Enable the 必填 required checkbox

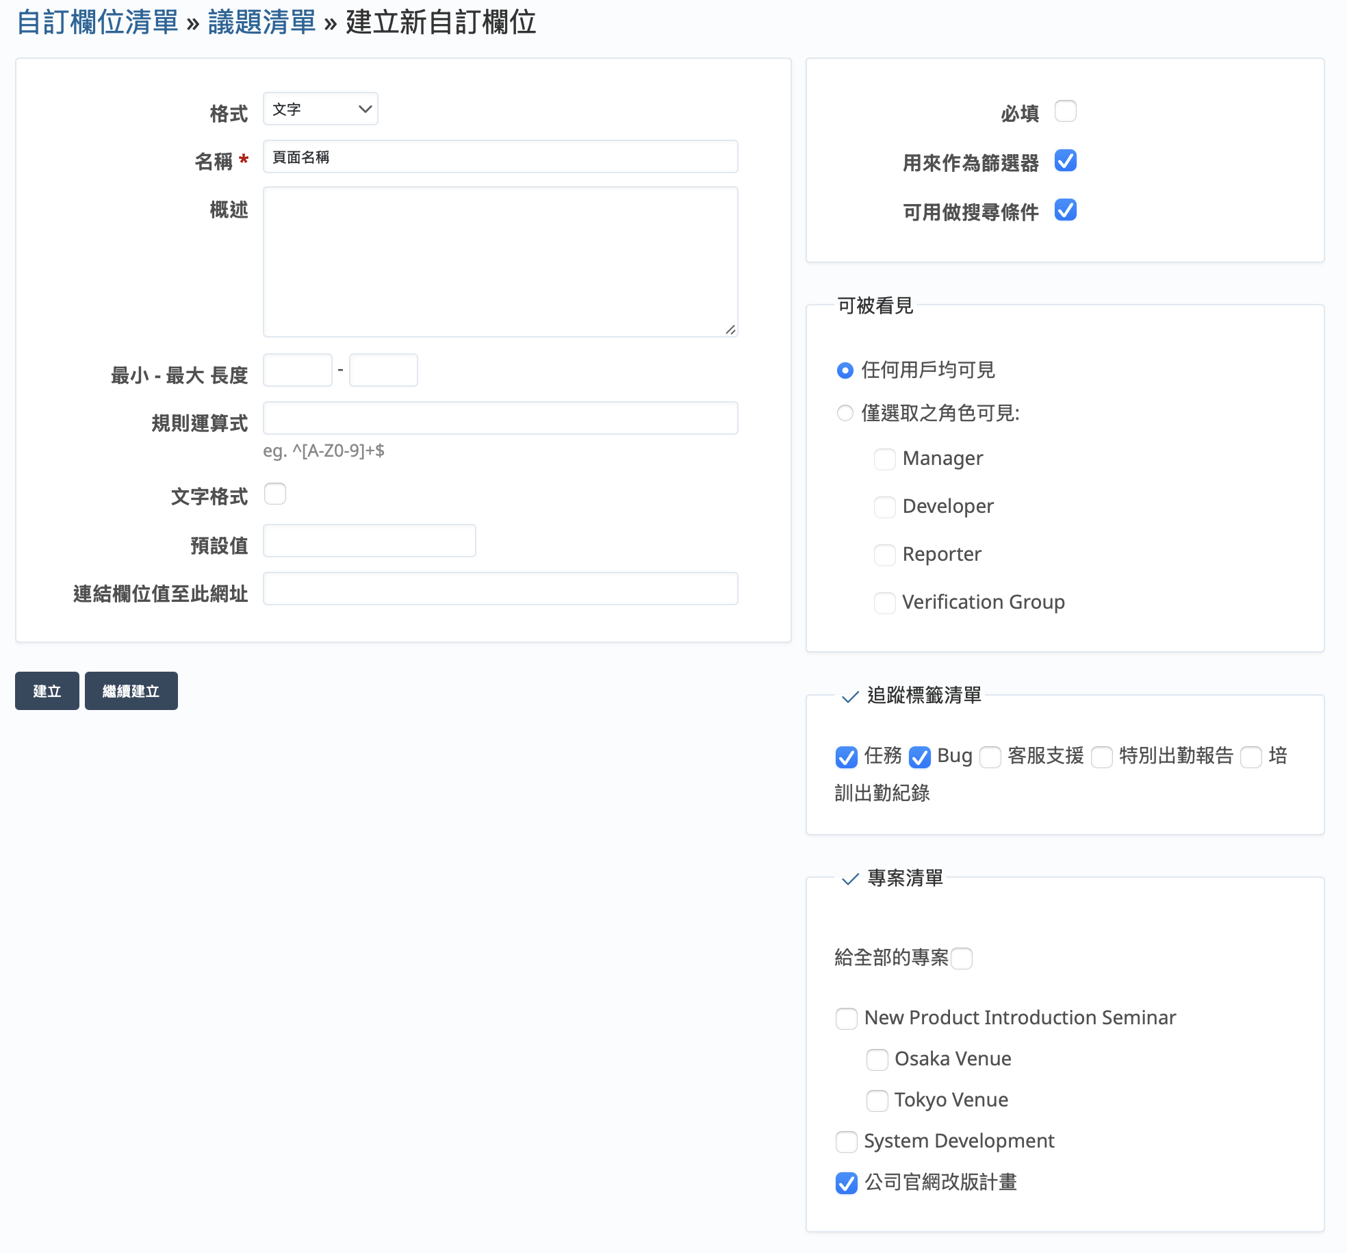pos(1066,111)
